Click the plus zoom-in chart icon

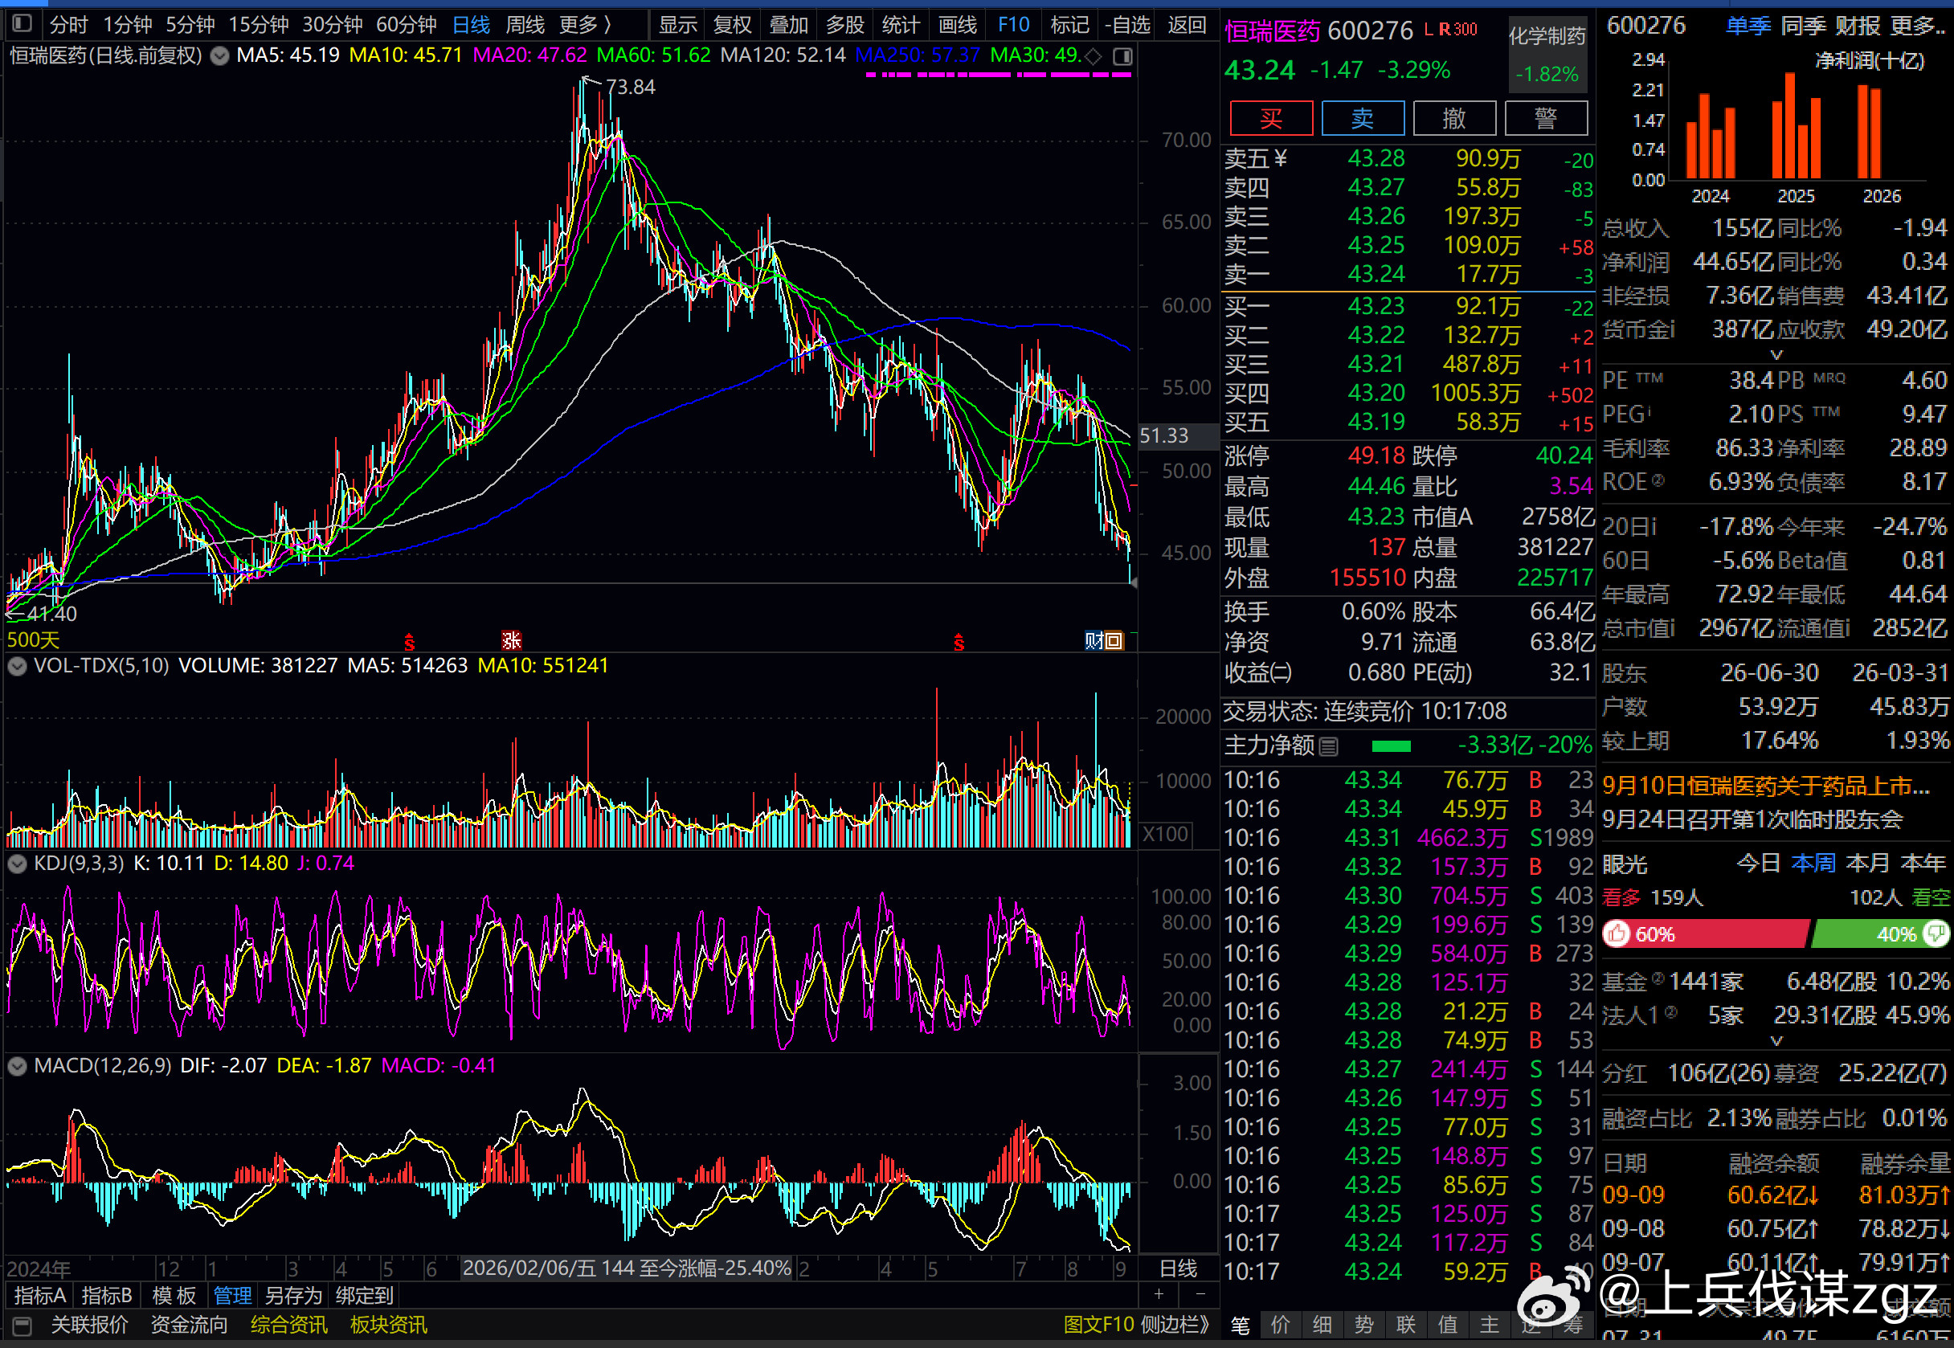click(x=1159, y=1296)
